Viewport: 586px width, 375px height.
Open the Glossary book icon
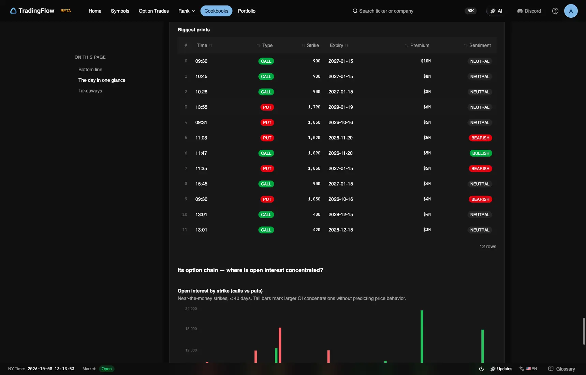(551, 369)
